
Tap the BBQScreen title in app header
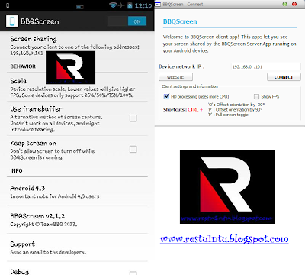40,21
